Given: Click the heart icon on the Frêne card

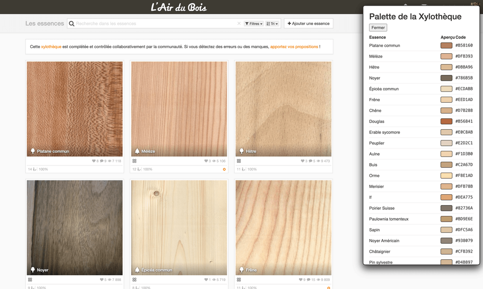Looking at the screenshot, I should [301, 280].
